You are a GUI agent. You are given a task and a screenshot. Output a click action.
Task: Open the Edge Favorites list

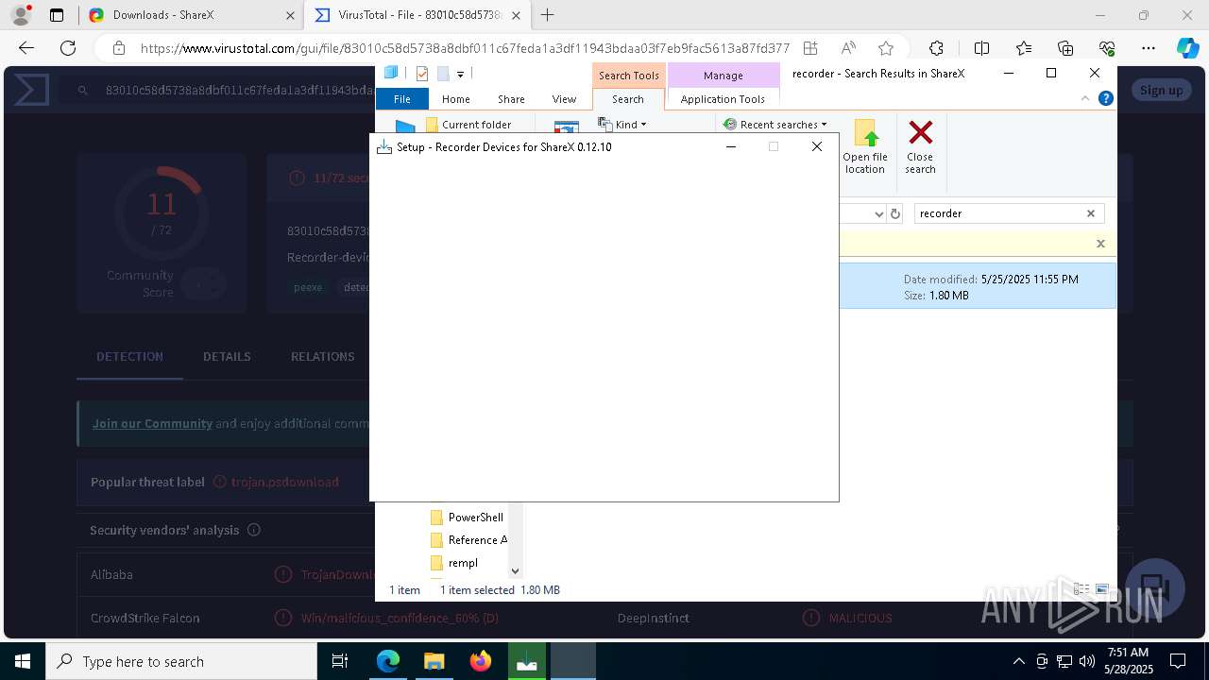point(1024,48)
